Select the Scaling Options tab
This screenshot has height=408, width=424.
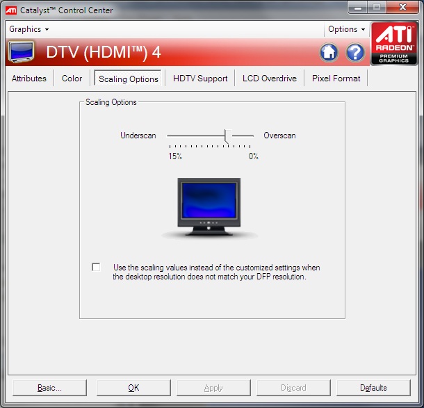point(128,79)
